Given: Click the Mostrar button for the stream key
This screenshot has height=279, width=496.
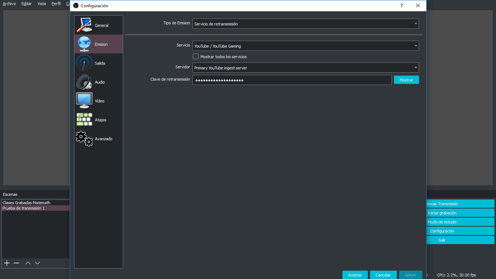Looking at the screenshot, I should tap(406, 80).
